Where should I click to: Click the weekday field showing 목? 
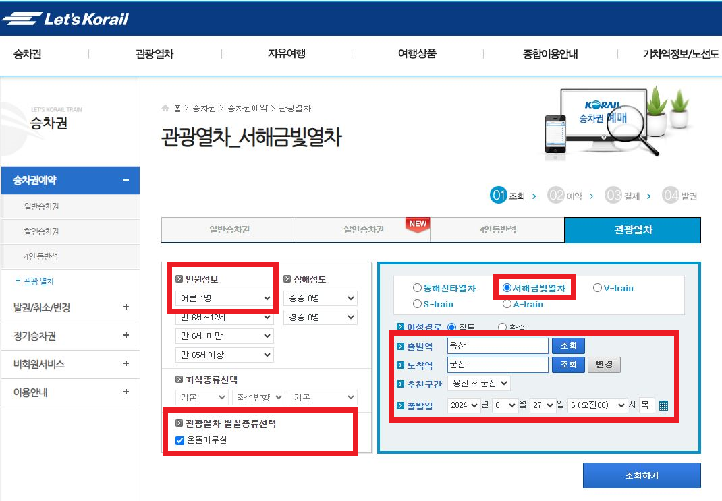pyautogui.click(x=646, y=405)
